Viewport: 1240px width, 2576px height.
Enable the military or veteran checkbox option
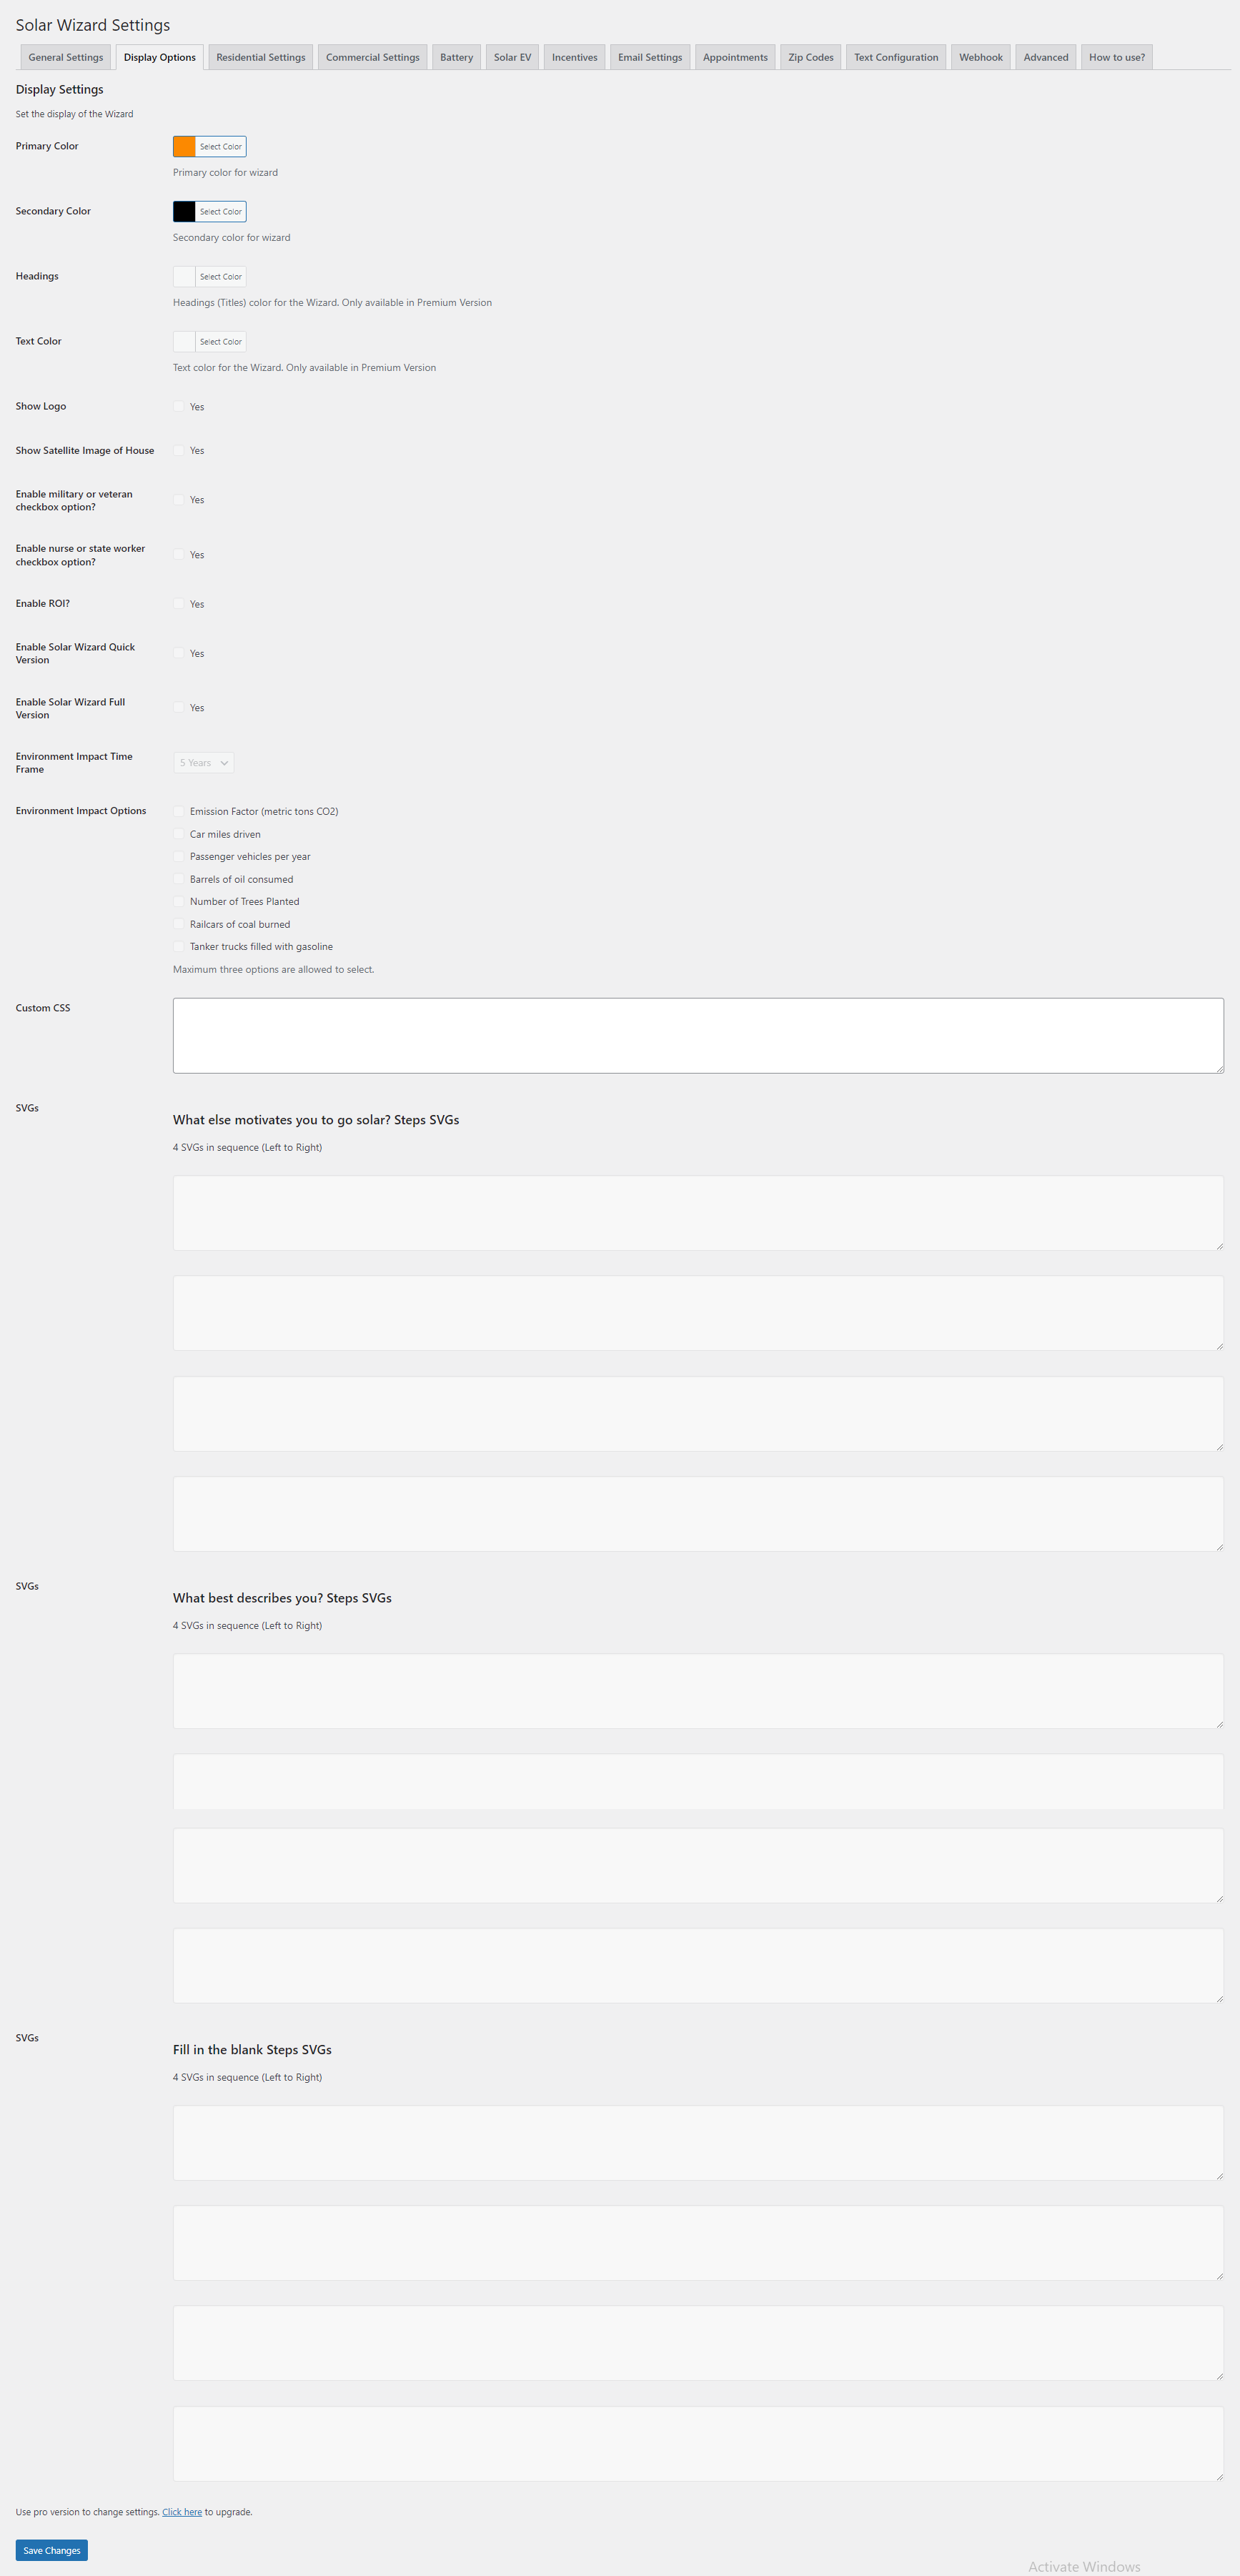[x=180, y=500]
